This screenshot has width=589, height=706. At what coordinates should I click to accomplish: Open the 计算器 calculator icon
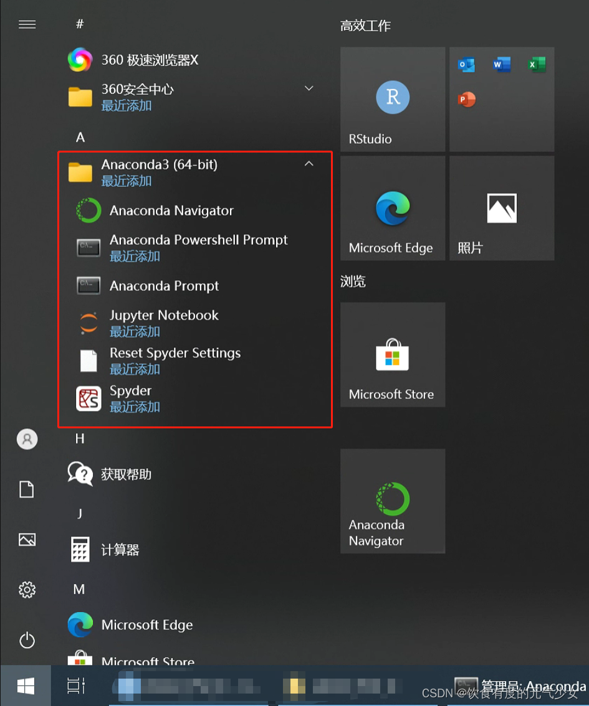pos(80,549)
